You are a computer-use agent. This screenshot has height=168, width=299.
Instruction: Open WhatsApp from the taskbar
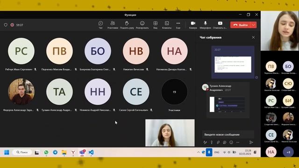[46, 153]
